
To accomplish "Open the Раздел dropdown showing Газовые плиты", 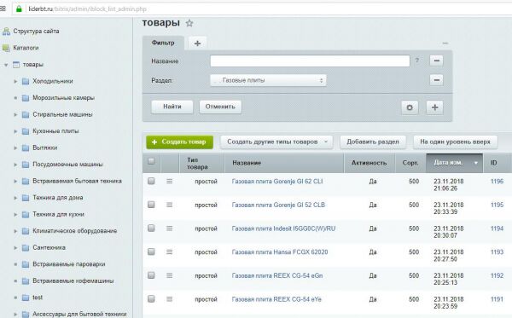I will click(268, 80).
